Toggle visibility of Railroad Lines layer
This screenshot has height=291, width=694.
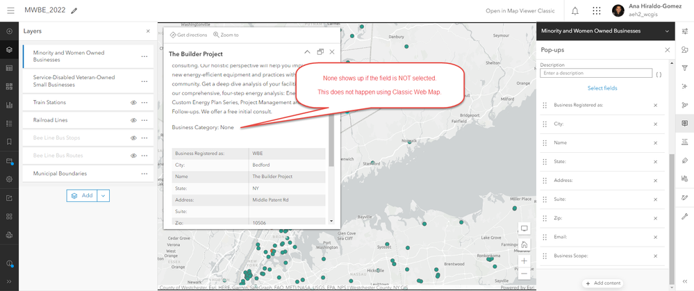point(133,120)
